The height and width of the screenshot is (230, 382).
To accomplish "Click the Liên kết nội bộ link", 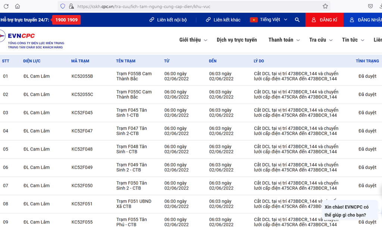I will [168, 20].
